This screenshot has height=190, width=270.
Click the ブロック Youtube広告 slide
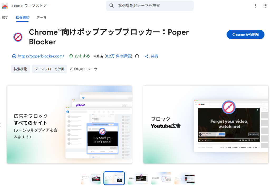[206, 124]
